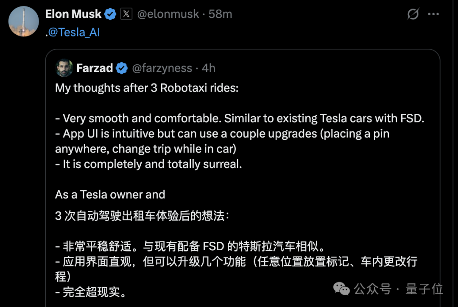Click the Elon Musk display name
This screenshot has width=458, height=307.
pos(73,14)
